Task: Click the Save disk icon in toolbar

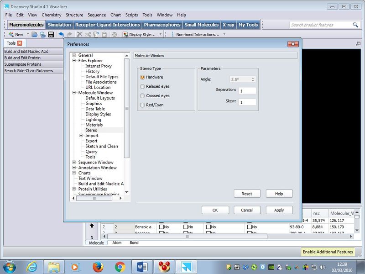Action: click(x=51, y=34)
